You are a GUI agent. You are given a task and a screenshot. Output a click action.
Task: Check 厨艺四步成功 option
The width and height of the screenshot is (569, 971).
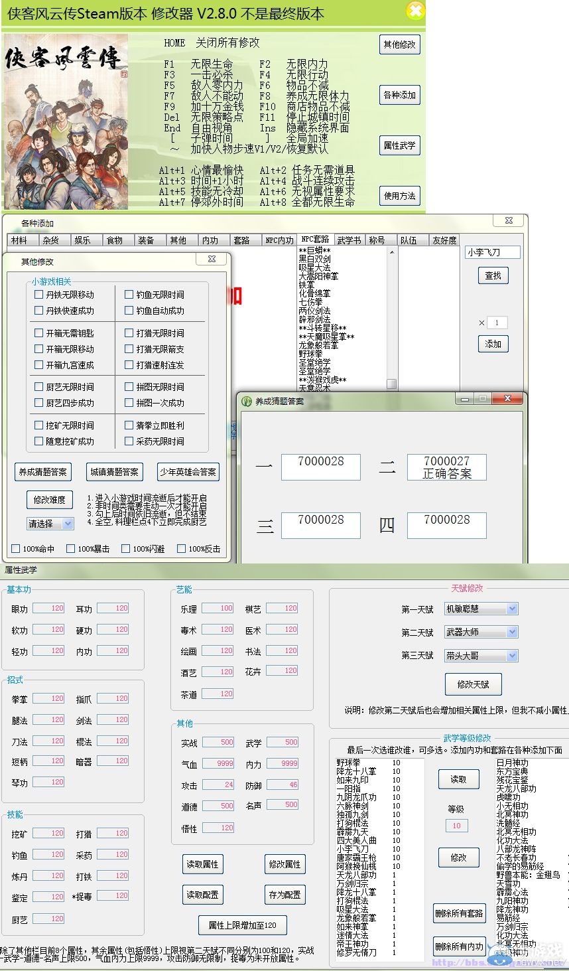[x=64, y=403]
